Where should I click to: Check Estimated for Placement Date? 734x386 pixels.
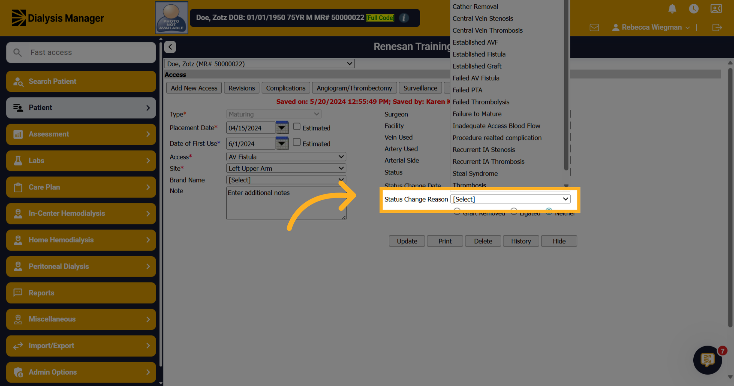pos(296,126)
